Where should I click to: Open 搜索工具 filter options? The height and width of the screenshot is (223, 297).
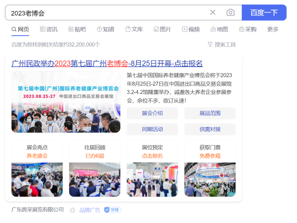click(x=225, y=45)
